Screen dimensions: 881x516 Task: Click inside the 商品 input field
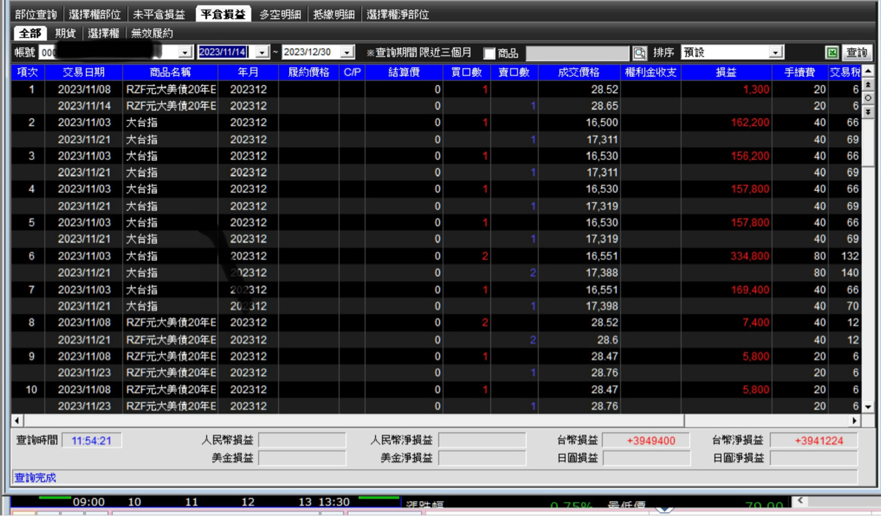[578, 52]
